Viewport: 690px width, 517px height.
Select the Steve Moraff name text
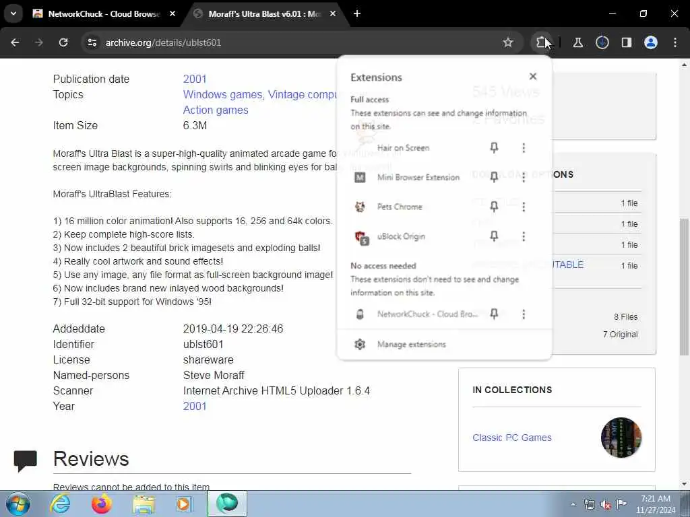[214, 375]
